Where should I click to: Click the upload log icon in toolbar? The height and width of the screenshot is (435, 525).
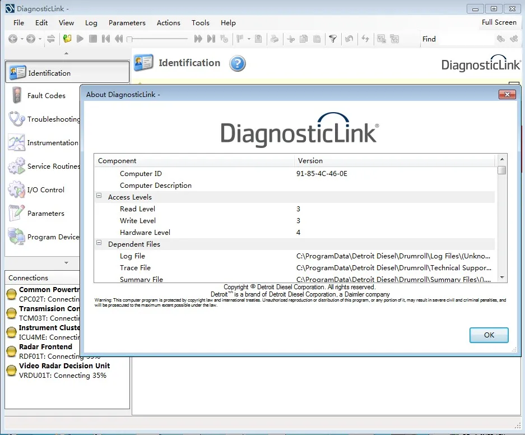[x=258, y=39]
